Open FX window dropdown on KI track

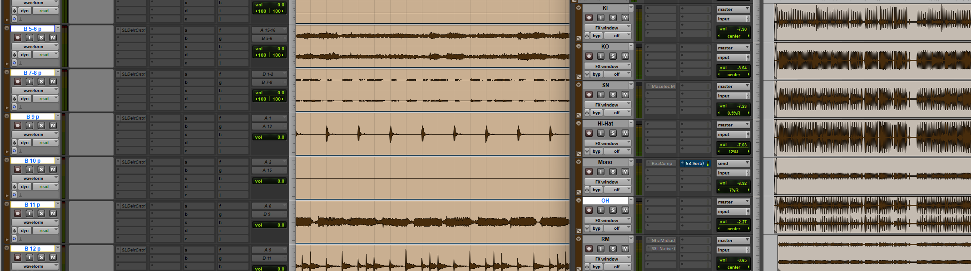coord(608,28)
